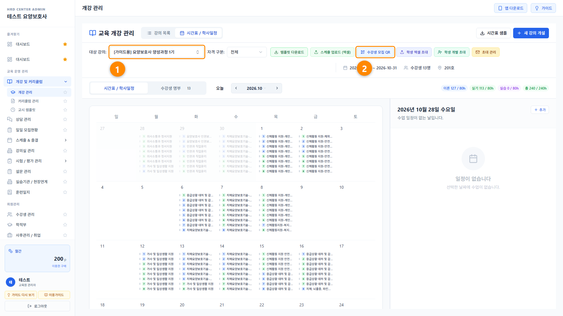Open the 이용가이드 button
The height and width of the screenshot is (316, 563).
(54, 295)
